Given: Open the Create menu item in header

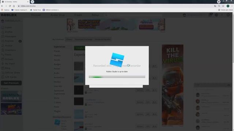Looking at the screenshot, I should 78,15.
